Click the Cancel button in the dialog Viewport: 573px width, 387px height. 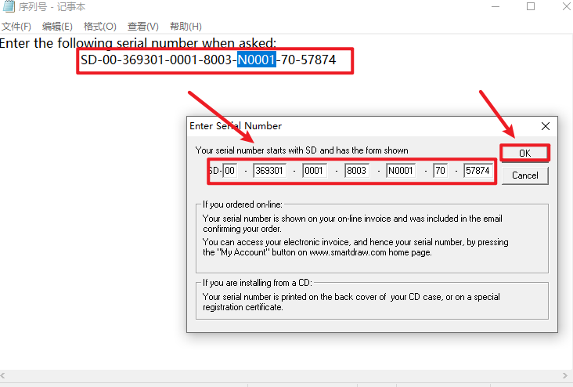click(524, 175)
